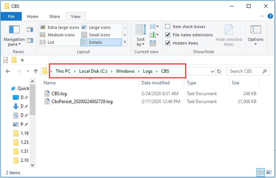Select Large icons layout
The image size is (276, 178).
point(96,28)
